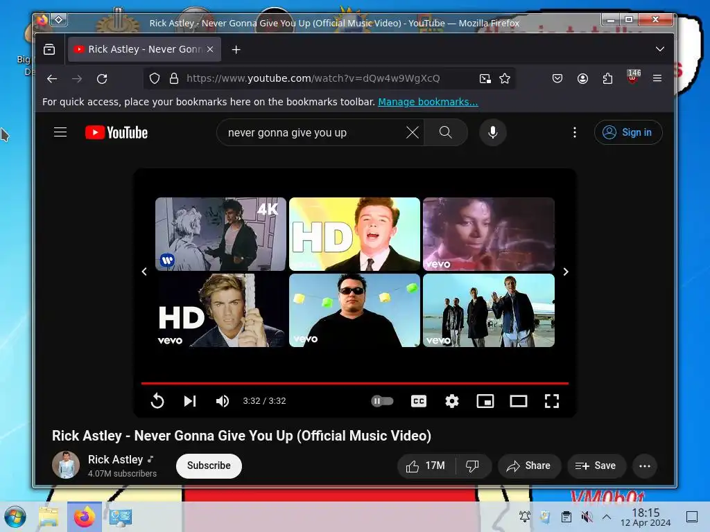Open Firefox account menu
Image resolution: width=710 pixels, height=532 pixels.
582,79
